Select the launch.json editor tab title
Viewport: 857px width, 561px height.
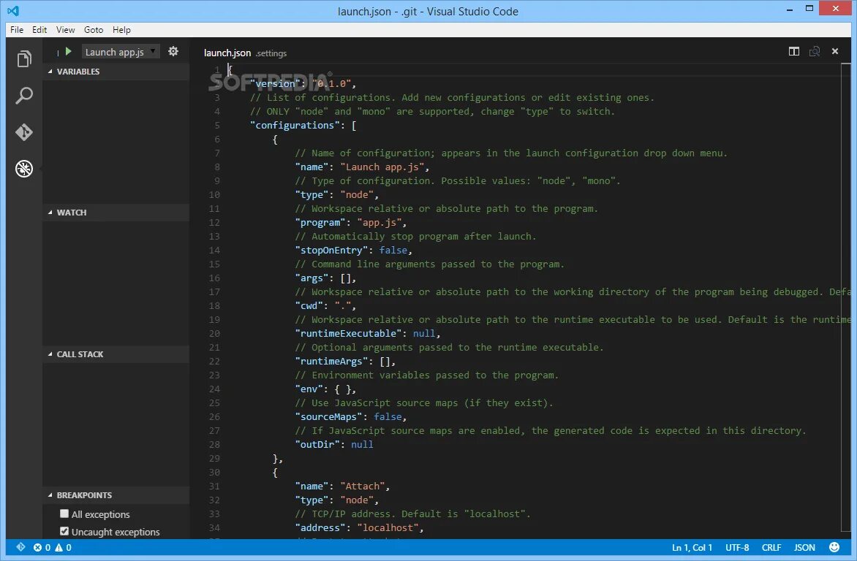pyautogui.click(x=227, y=53)
